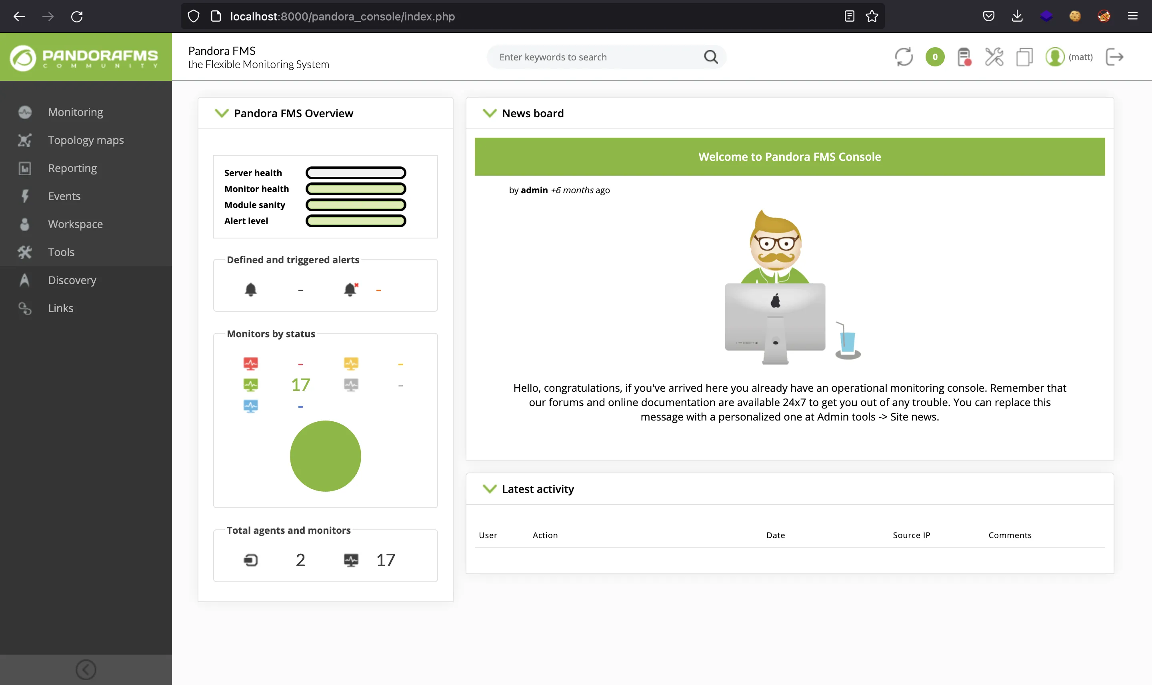Click the Events lightning bolt icon
Viewport: 1152px width, 685px height.
25,196
